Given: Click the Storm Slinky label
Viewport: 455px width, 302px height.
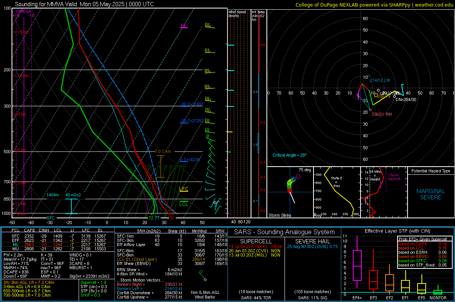Looking at the screenshot, I should pos(280,215).
